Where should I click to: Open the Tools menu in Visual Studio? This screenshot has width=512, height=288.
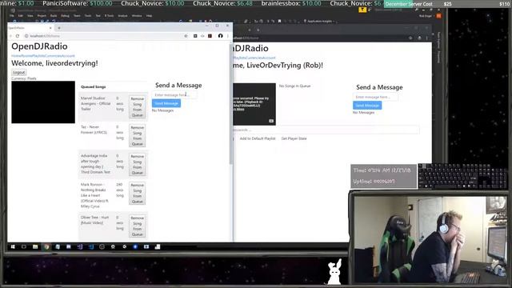tap(88, 16)
